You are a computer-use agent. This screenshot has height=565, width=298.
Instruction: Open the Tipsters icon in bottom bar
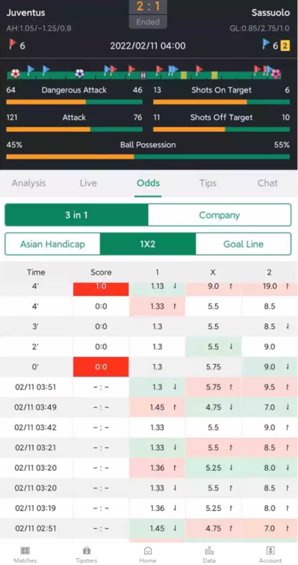click(x=87, y=551)
